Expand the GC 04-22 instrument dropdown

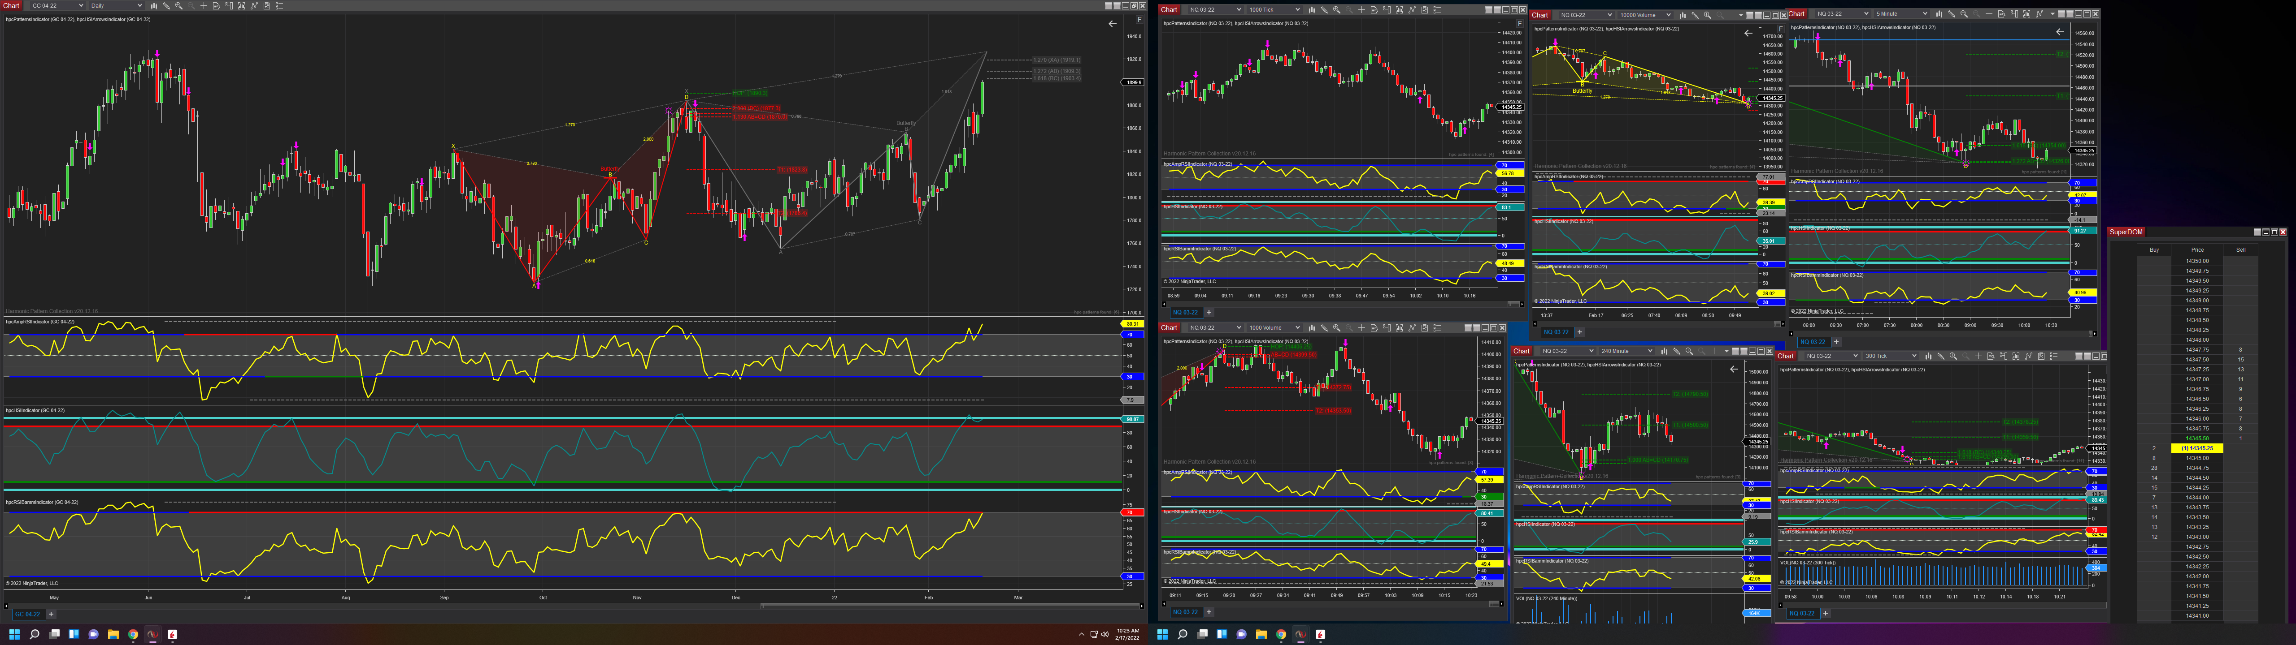[81, 5]
